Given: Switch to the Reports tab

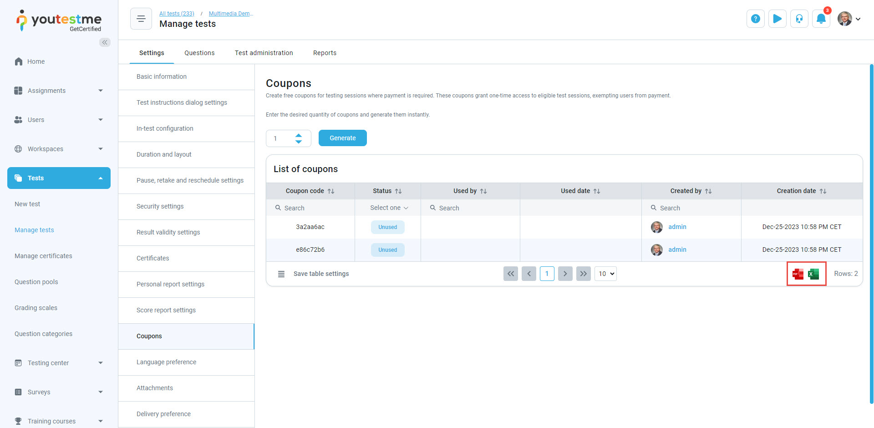Looking at the screenshot, I should (325, 53).
